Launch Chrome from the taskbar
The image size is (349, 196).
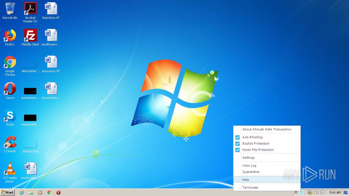coord(49,192)
